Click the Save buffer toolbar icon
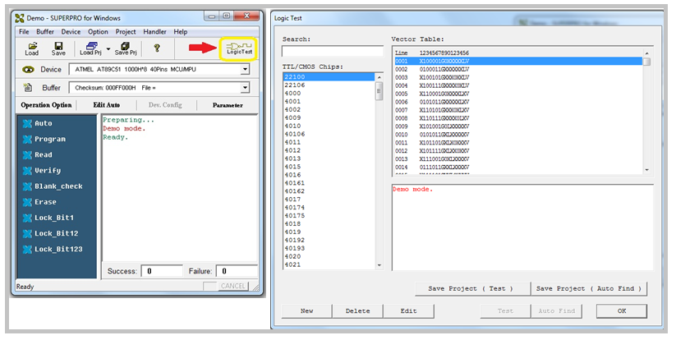This screenshot has height=340, width=676. [58, 48]
